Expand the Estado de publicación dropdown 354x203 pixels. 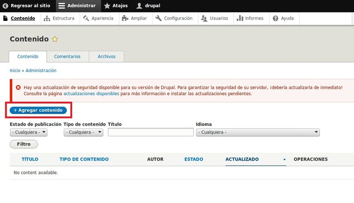point(29,132)
